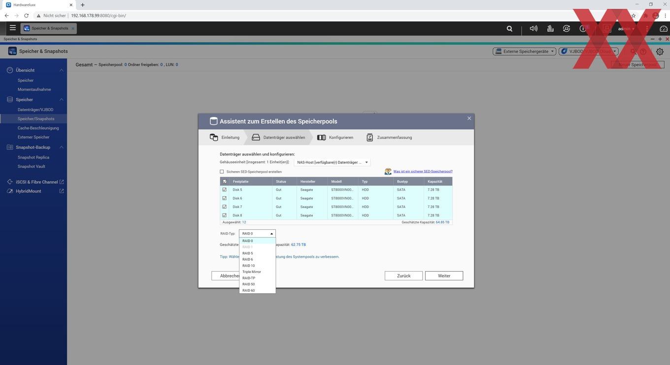Open the QTS main hamburger menu
Viewport: 670px width, 365px height.
tap(13, 28)
